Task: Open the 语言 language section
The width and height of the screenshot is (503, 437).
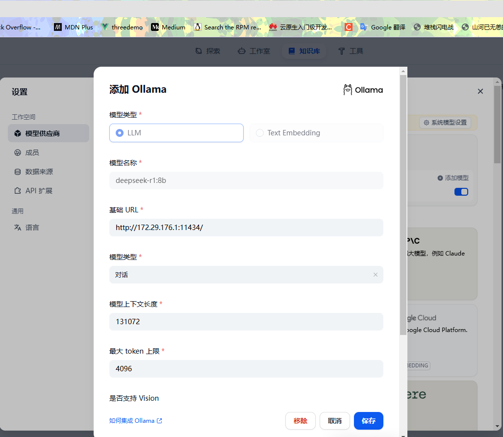Action: click(49, 228)
